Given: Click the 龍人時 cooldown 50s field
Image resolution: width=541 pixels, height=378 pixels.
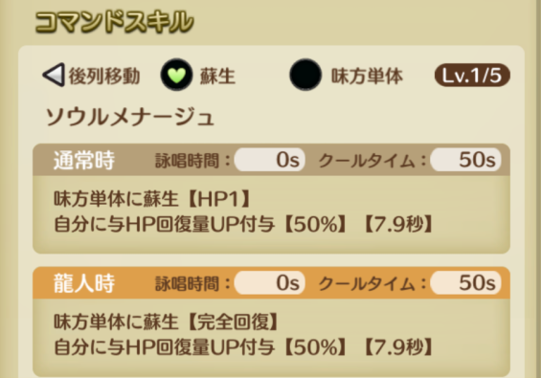Looking at the screenshot, I should point(465,283).
